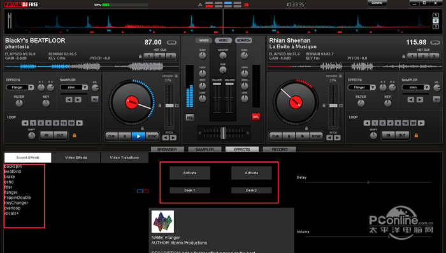Toggle keylock on the right deck
The image size is (446, 253).
point(340,76)
